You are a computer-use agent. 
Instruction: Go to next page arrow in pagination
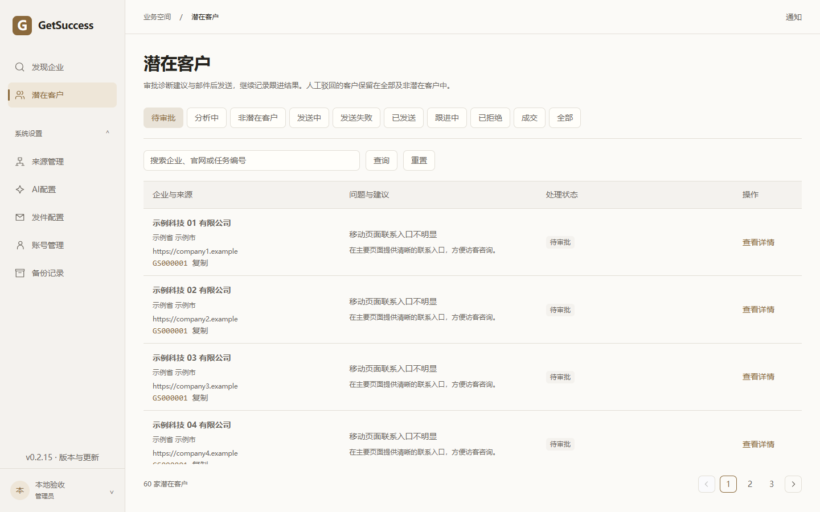click(793, 484)
